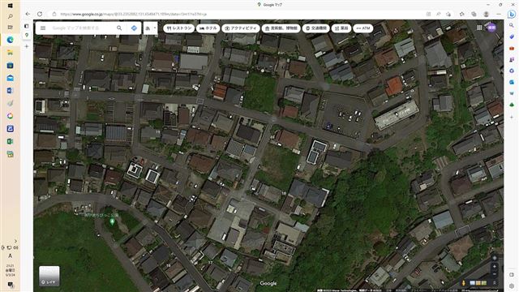The width and height of the screenshot is (519, 292).
Task: Open a new tab with the plus
Action: click(27, 46)
